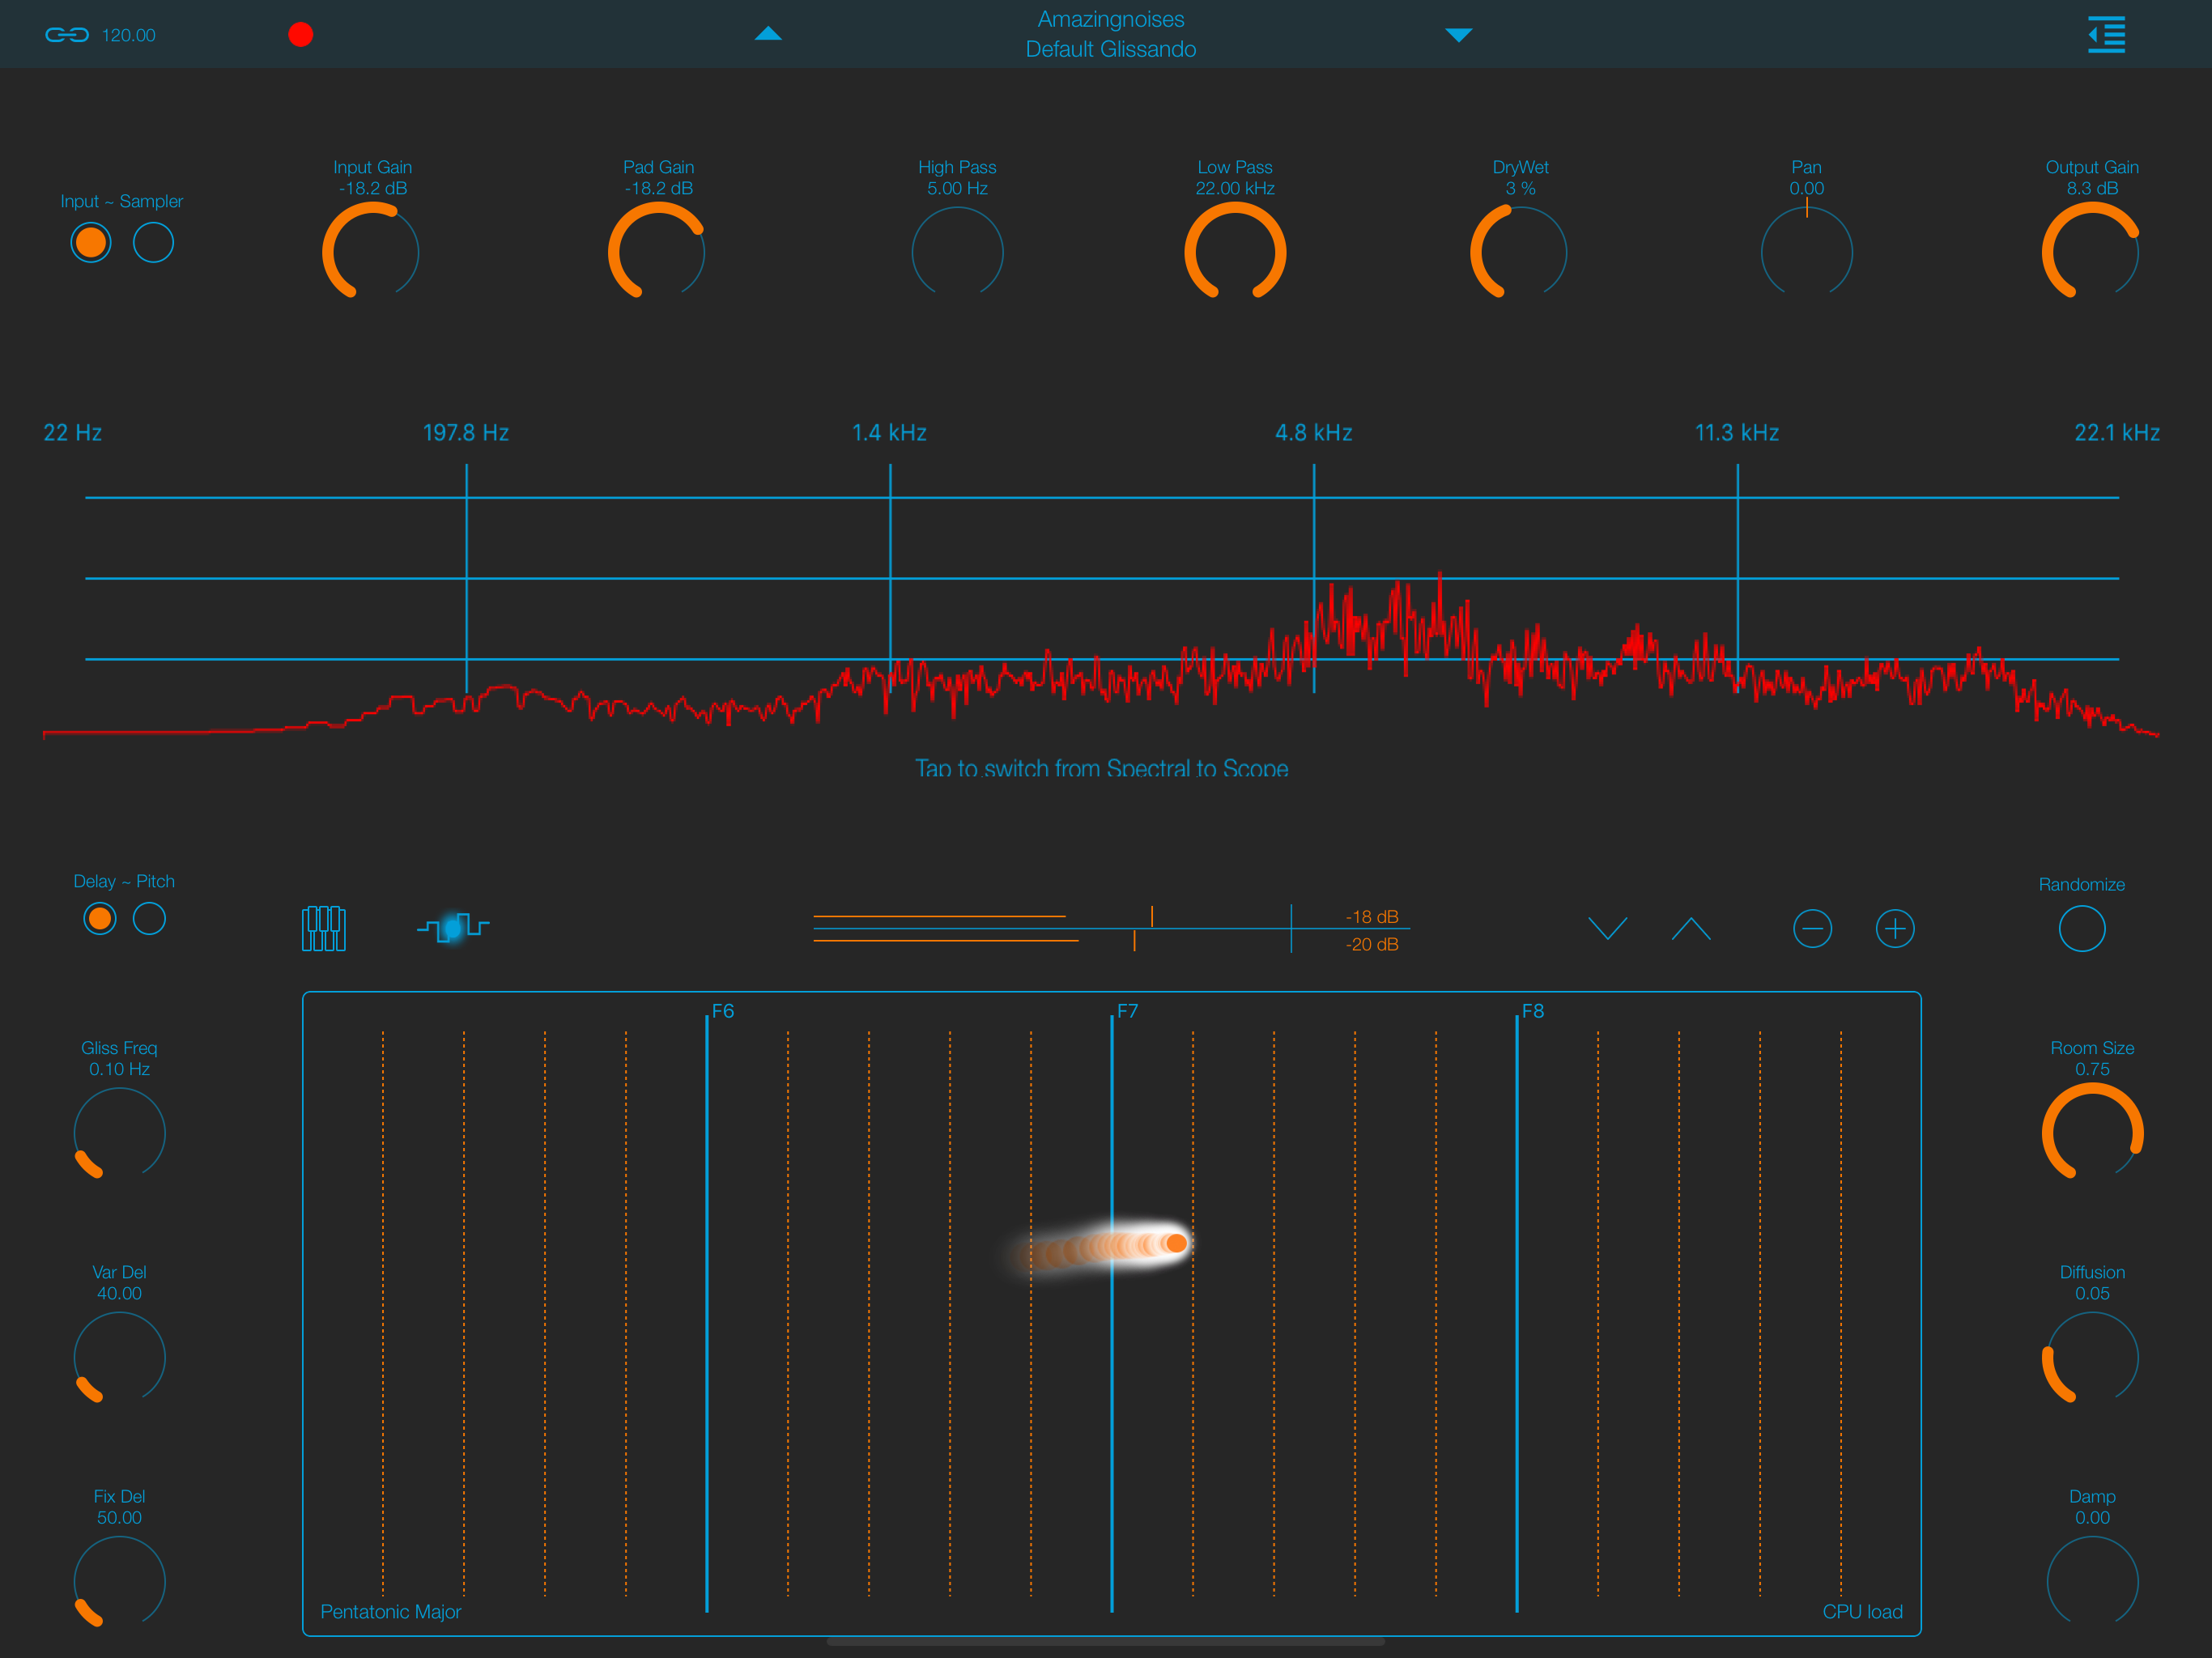The width and height of the screenshot is (2212, 1658).
Task: Adjust the Output Gain knob
Action: (2091, 252)
